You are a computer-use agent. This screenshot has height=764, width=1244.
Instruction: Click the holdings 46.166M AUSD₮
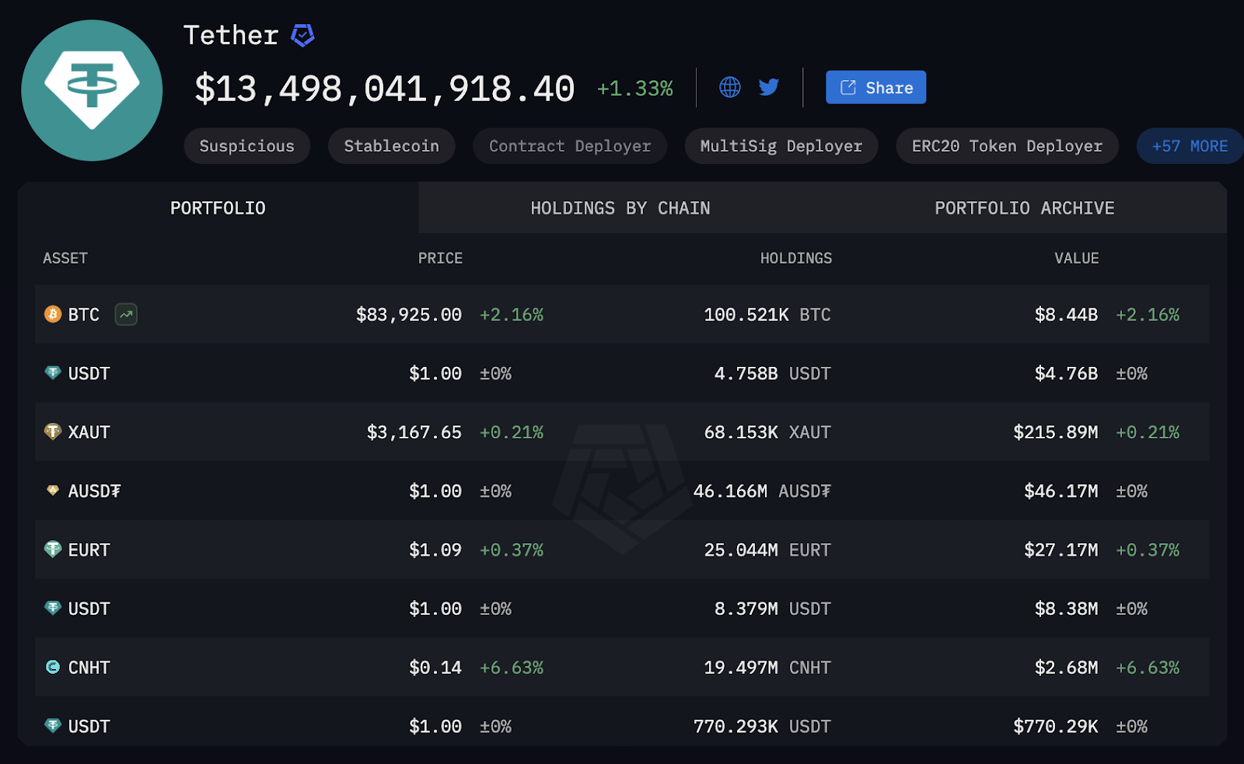[x=762, y=491]
